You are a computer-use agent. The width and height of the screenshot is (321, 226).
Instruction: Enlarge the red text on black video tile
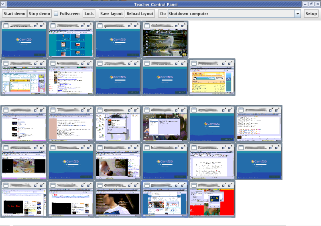(x=42, y=185)
